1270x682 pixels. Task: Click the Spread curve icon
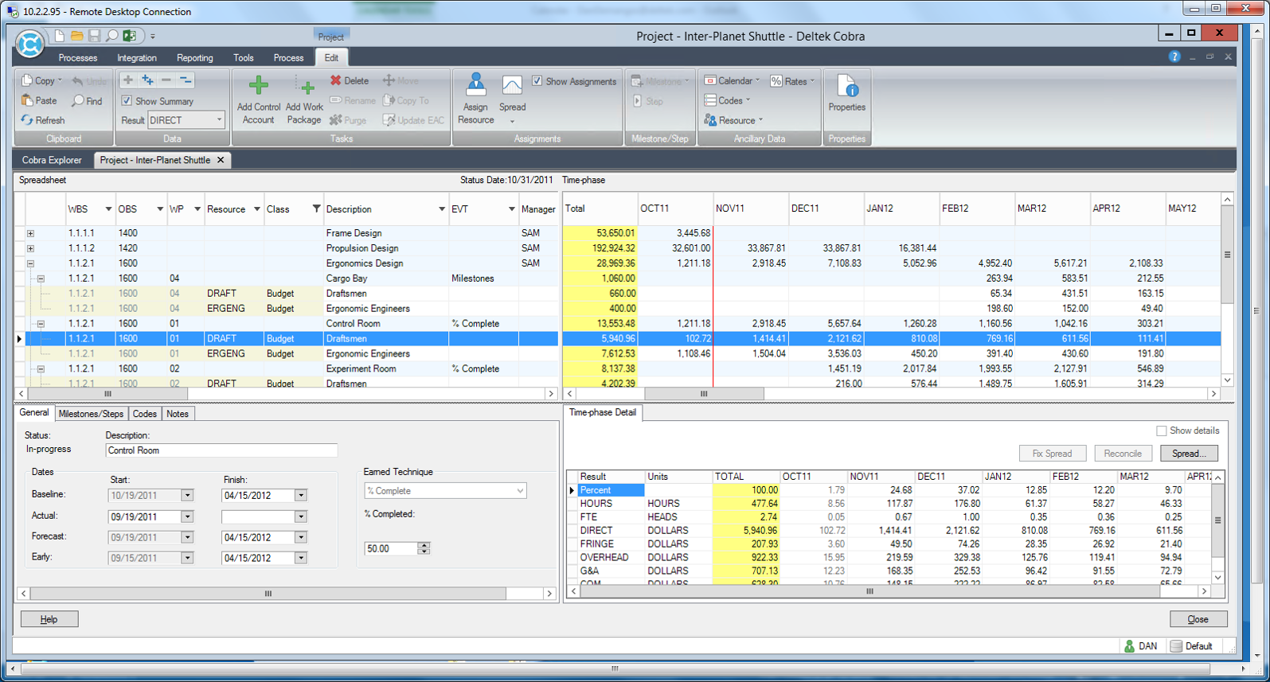tap(512, 85)
